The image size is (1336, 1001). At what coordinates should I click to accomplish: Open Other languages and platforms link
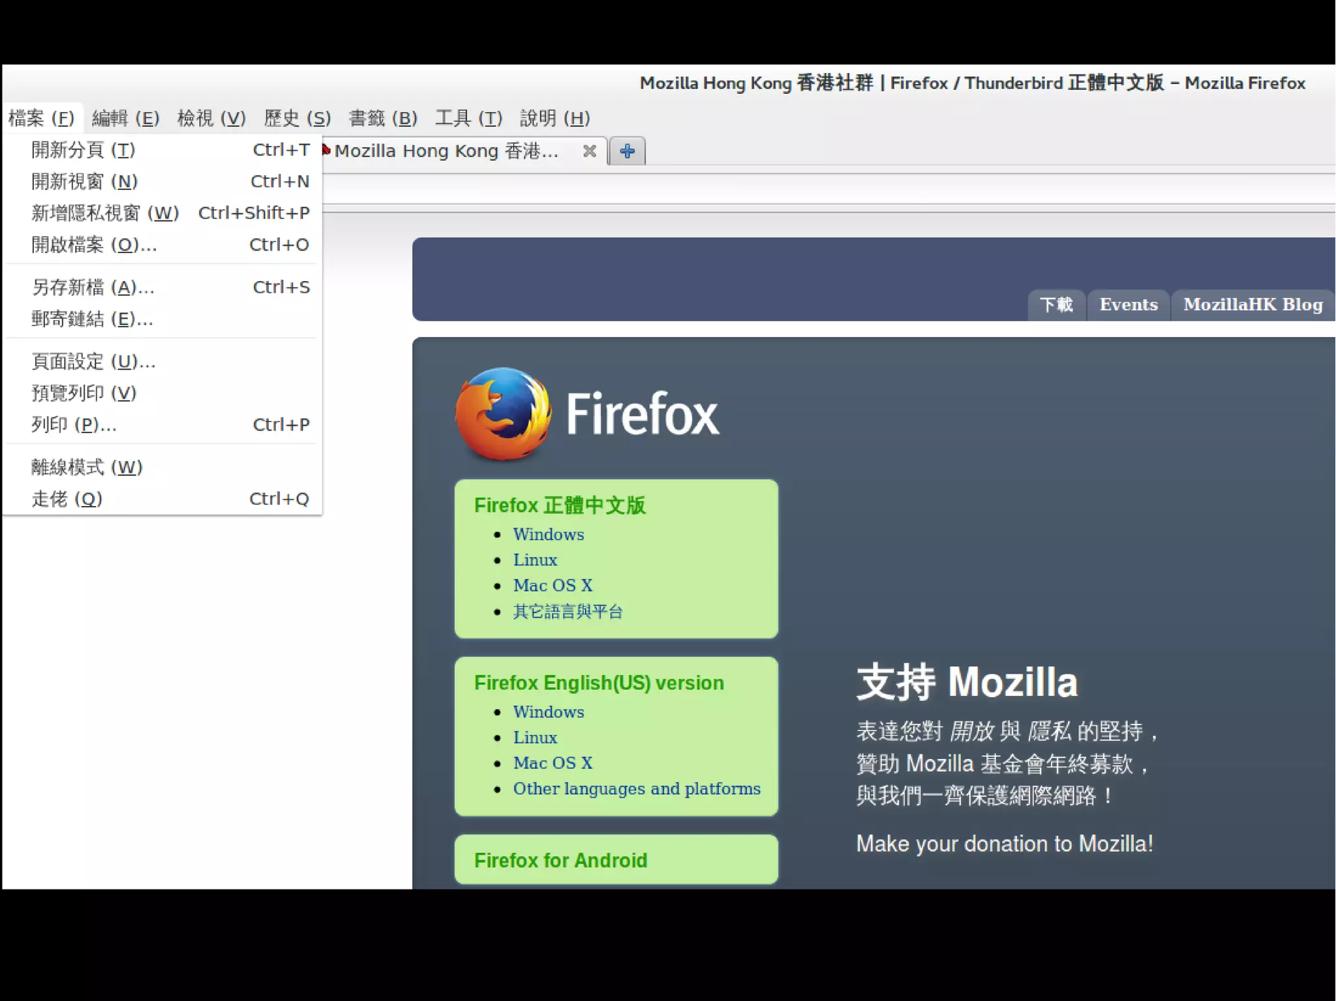(637, 788)
